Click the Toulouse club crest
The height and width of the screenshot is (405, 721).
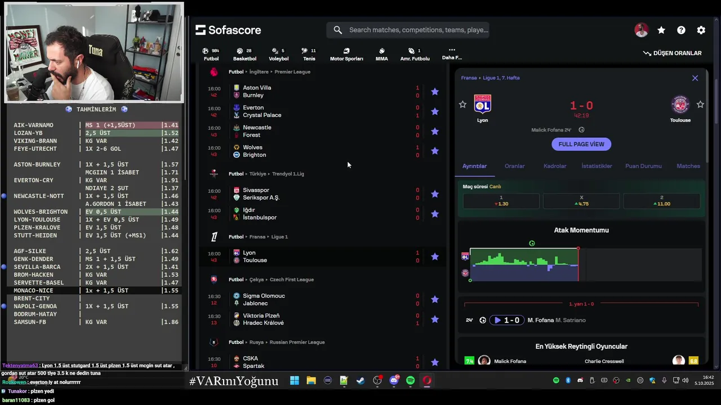pos(680,104)
